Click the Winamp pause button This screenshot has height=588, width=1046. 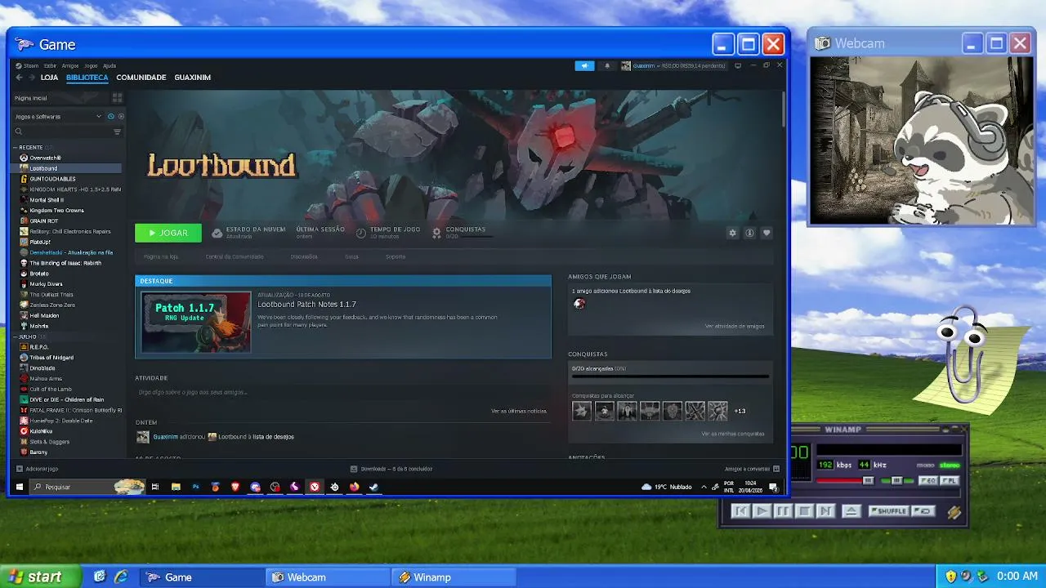(783, 511)
